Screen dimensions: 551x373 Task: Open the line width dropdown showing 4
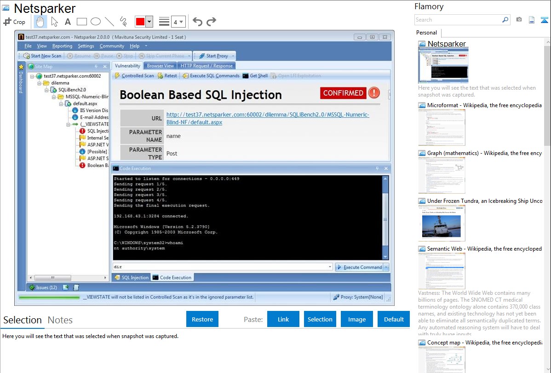178,22
